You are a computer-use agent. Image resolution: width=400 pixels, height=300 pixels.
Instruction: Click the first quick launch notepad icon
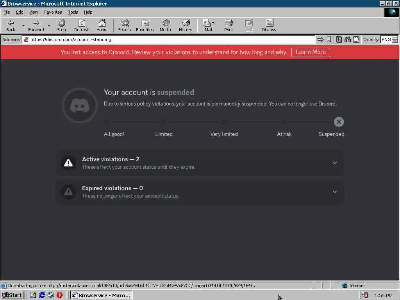pos(33,295)
